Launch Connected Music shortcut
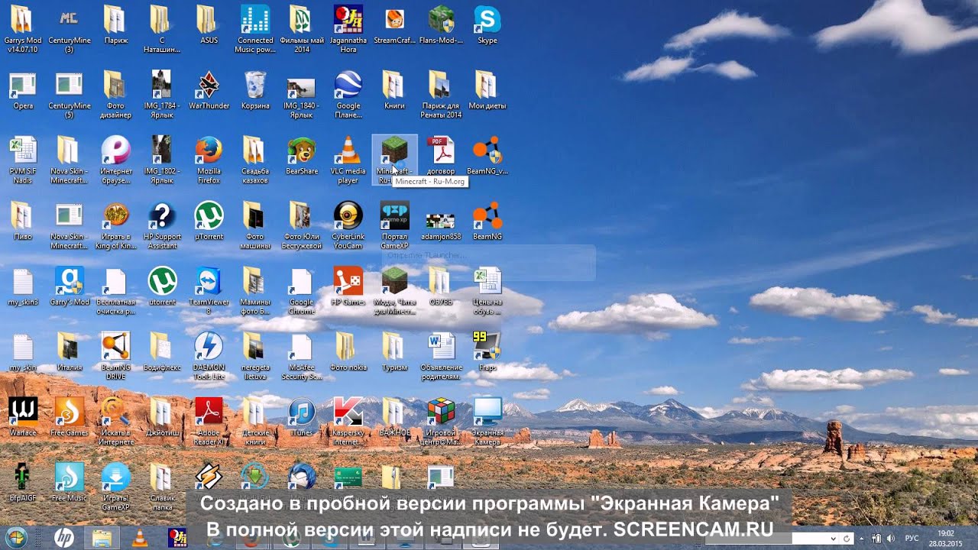The image size is (978, 550). coord(255,29)
